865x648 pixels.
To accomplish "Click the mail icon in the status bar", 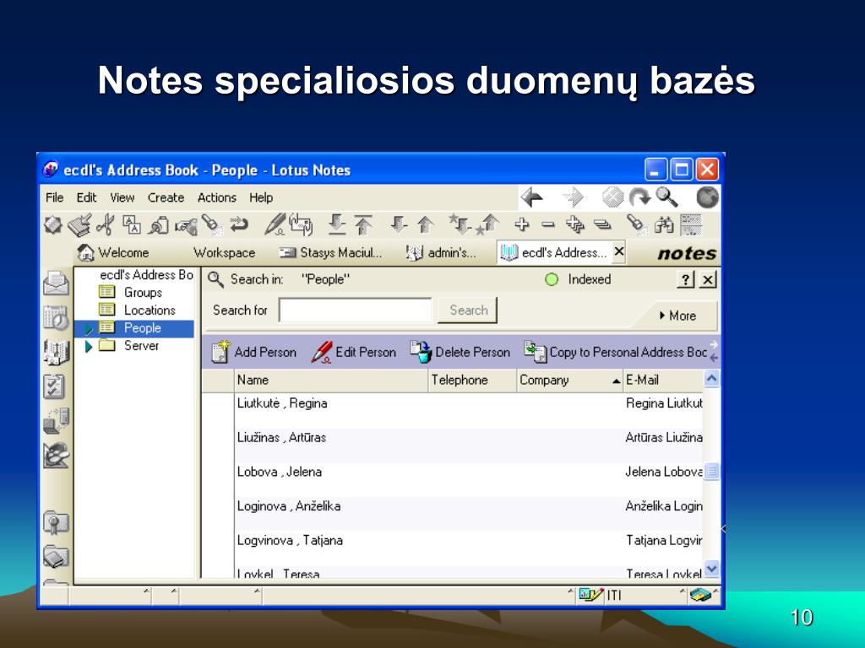I will point(699,595).
